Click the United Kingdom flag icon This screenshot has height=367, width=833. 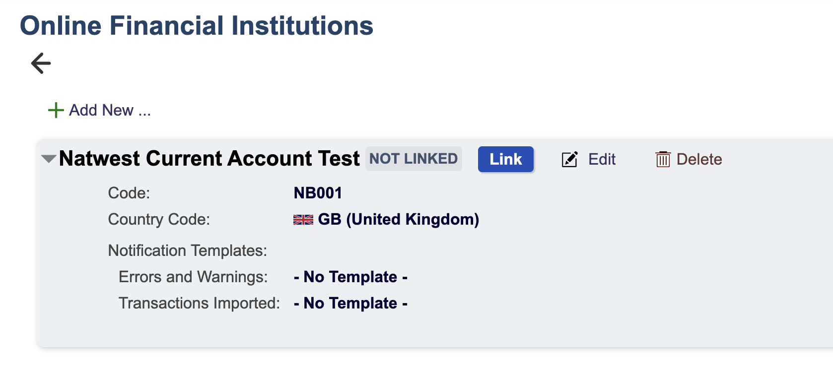pos(303,220)
